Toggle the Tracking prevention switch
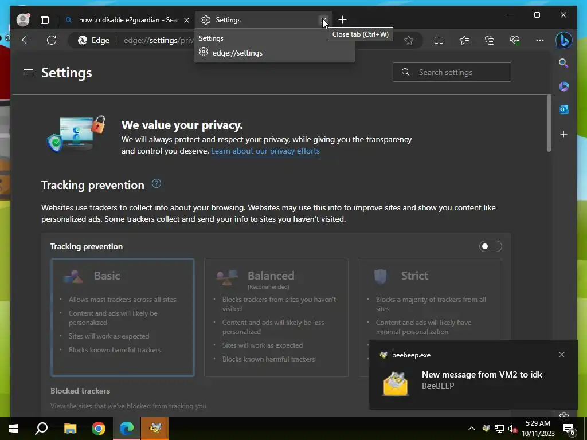 (491, 246)
